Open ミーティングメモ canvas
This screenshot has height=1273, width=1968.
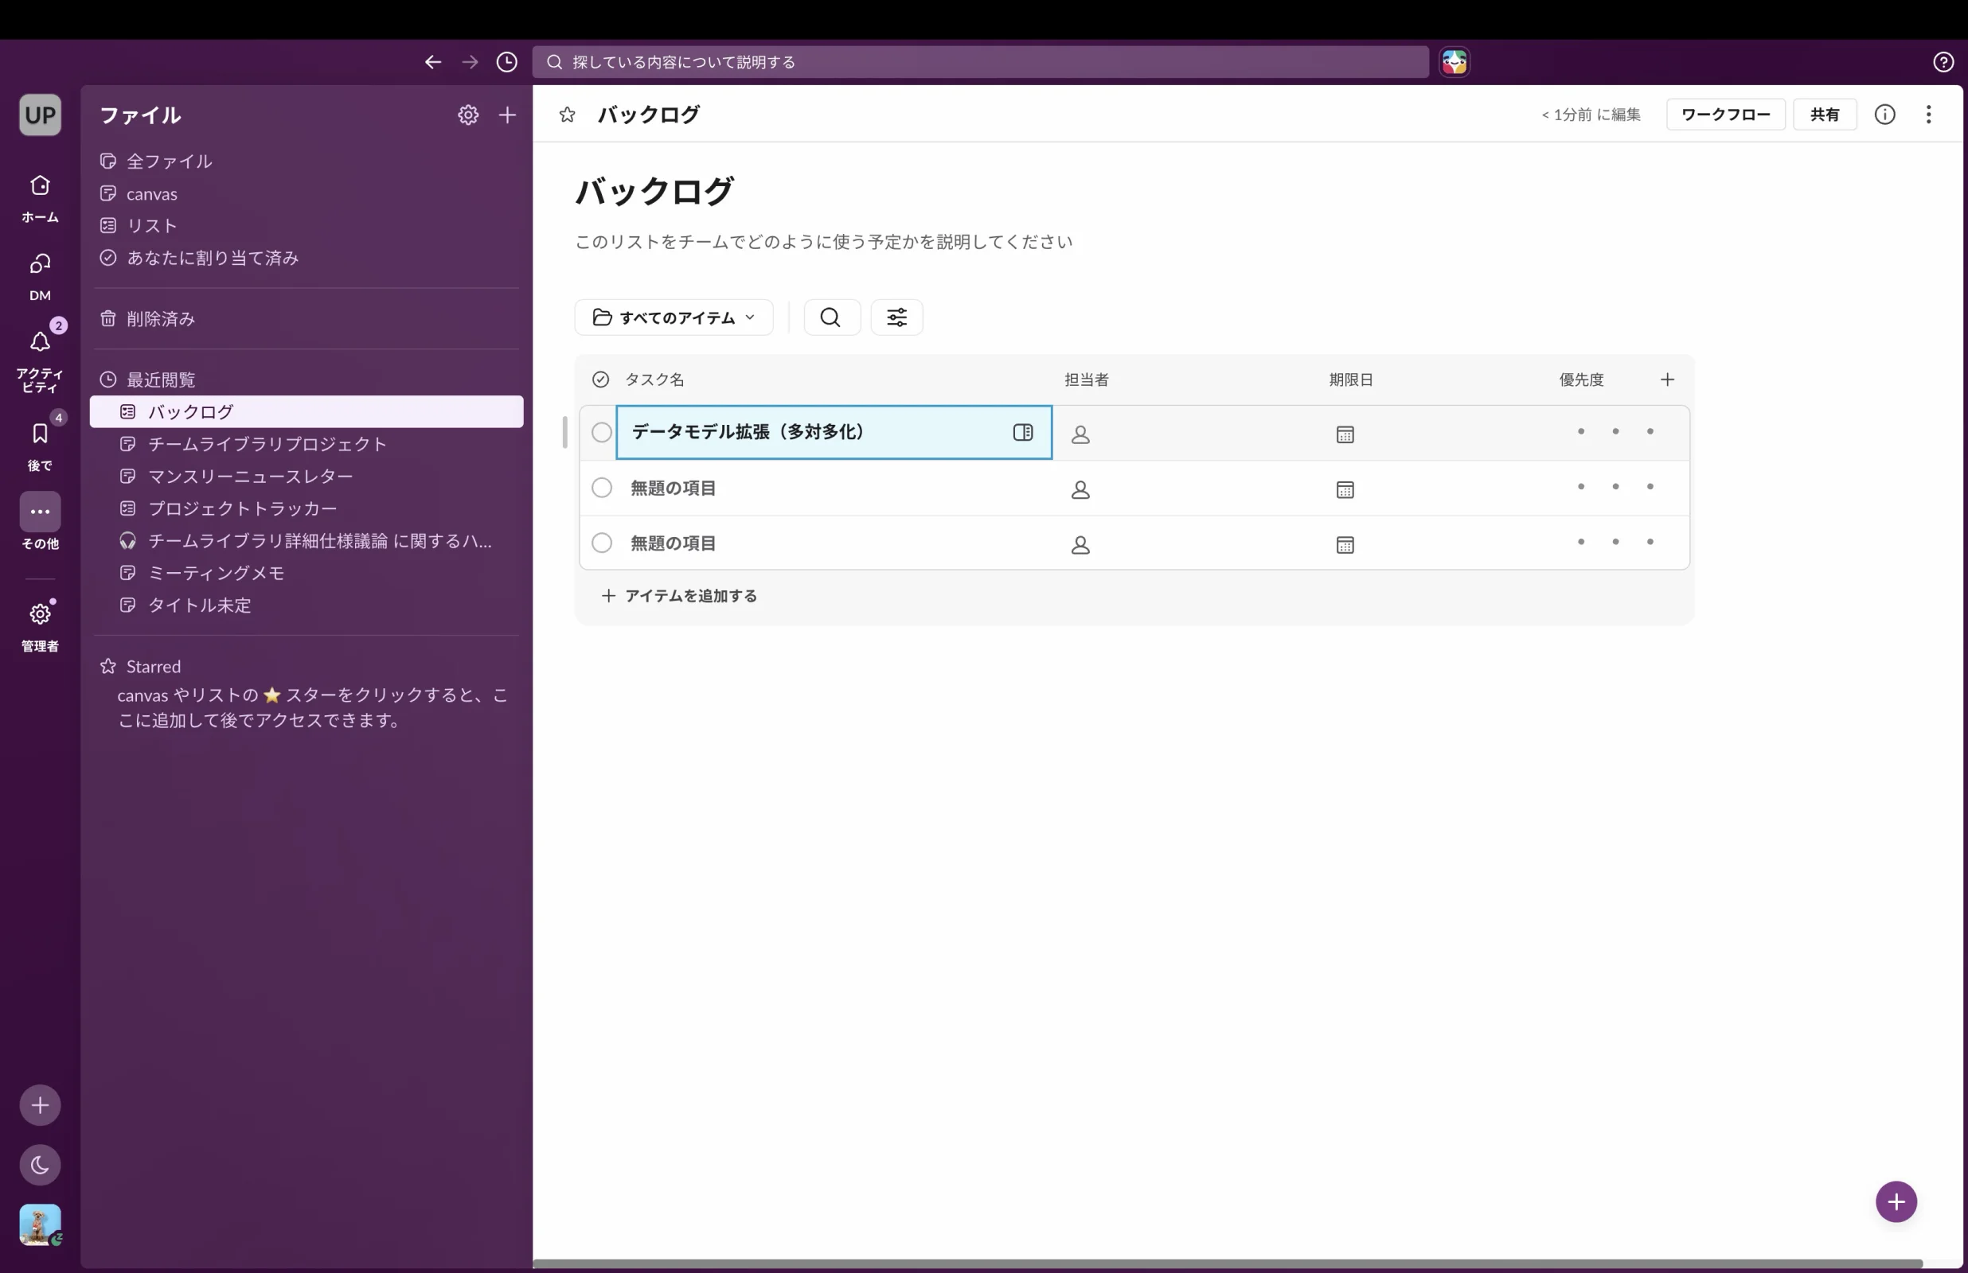306,573
